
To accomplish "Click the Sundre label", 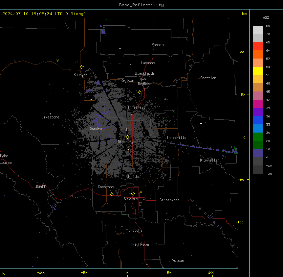I will click(x=96, y=129).
